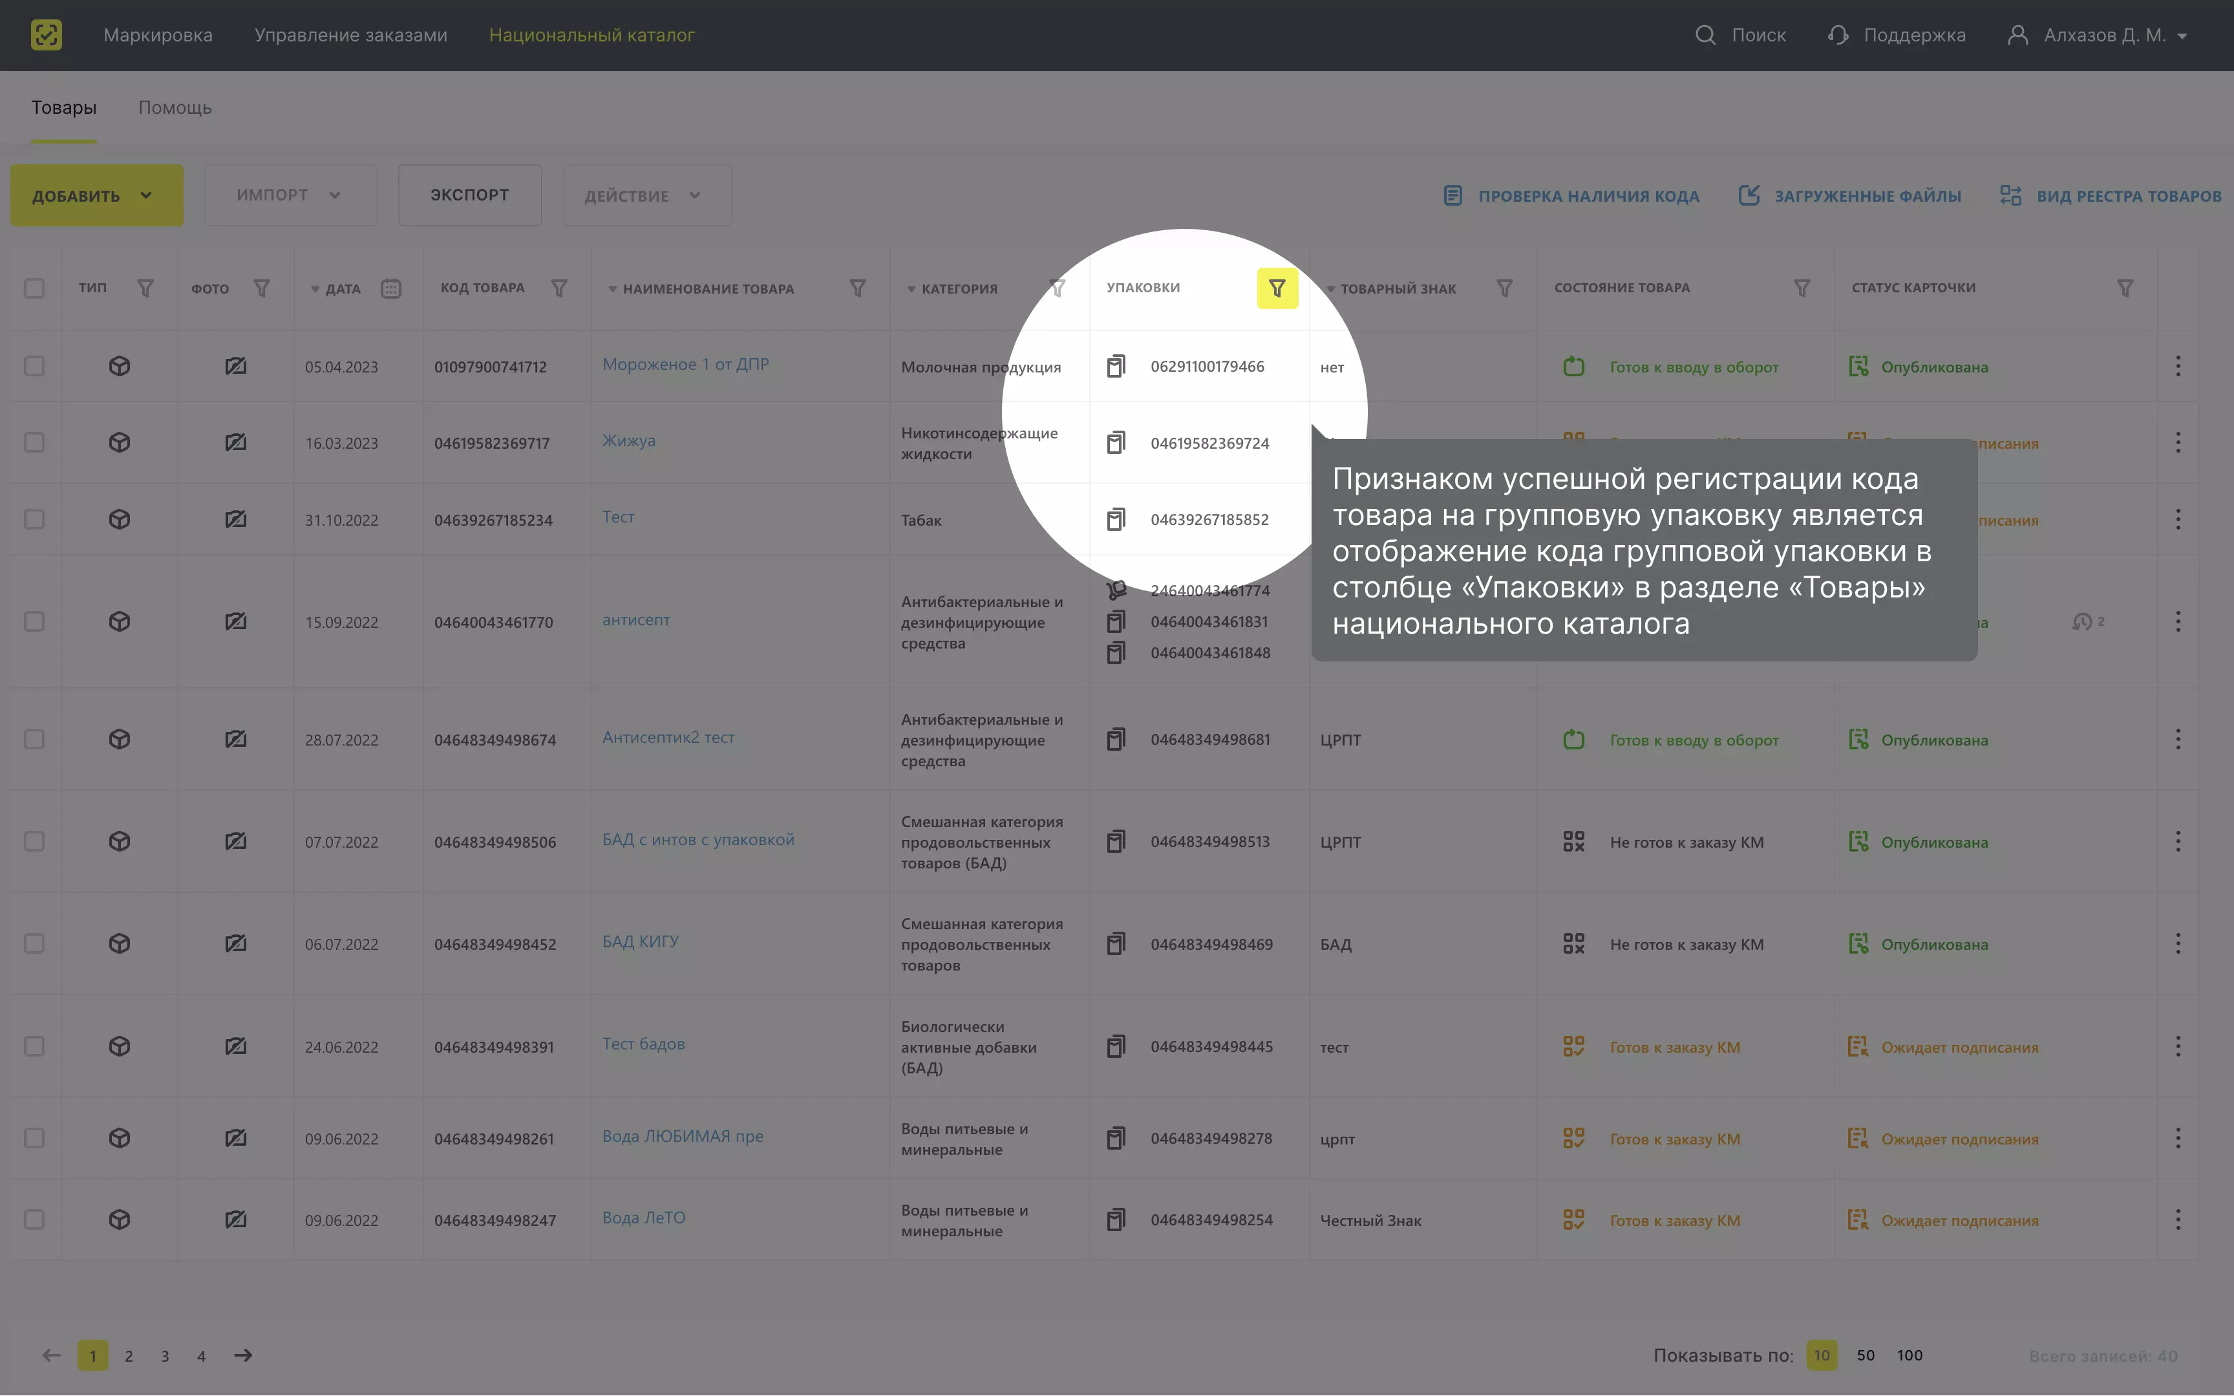2234x1396 pixels.
Task: Expand the Импорт dropdown
Action: point(291,196)
